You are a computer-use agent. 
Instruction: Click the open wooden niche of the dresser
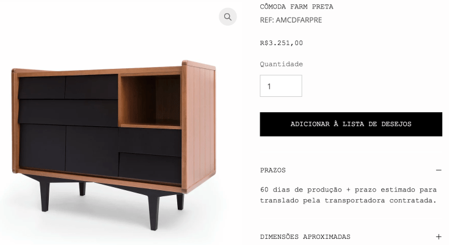pos(150,101)
